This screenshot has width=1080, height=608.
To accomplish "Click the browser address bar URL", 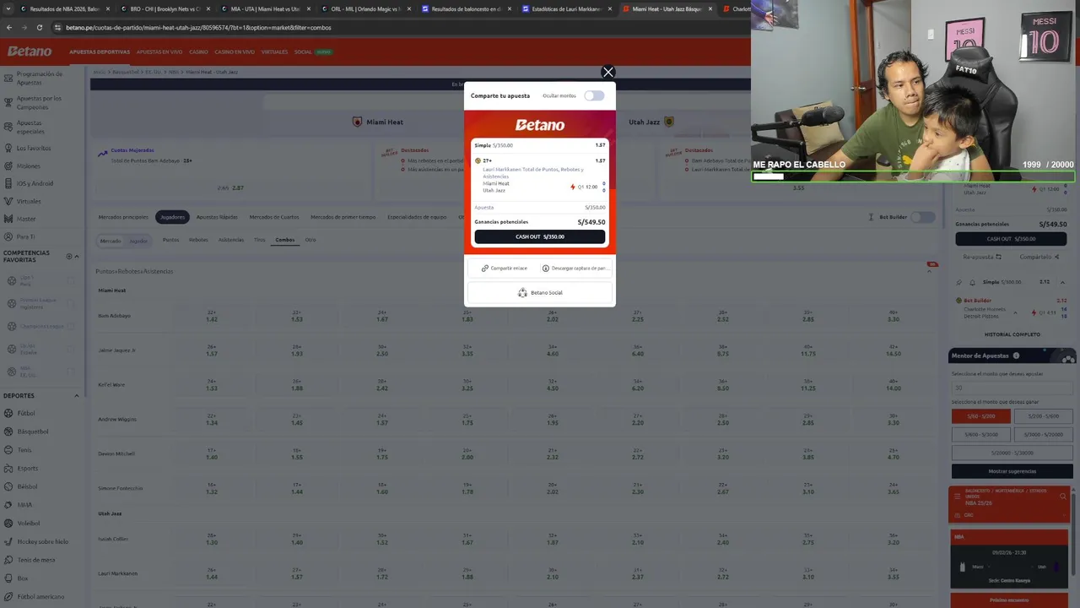I will 198,27.
